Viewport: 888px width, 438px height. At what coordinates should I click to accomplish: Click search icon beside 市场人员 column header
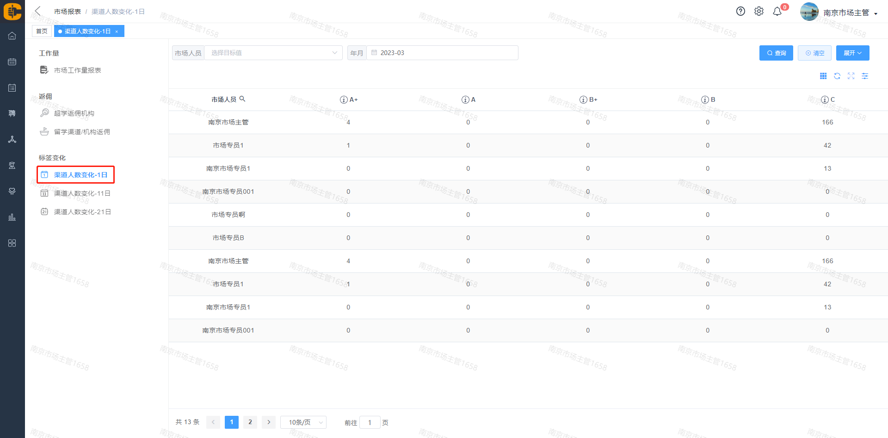pos(242,99)
